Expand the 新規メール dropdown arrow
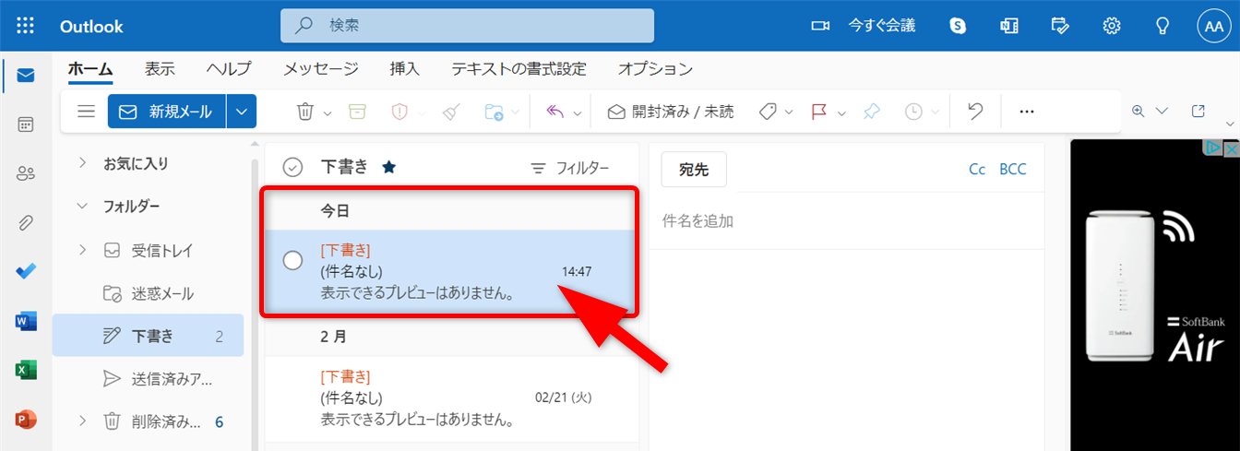 242,112
